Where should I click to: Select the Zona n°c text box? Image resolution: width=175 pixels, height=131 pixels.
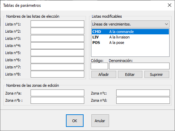click(x=143, y=93)
